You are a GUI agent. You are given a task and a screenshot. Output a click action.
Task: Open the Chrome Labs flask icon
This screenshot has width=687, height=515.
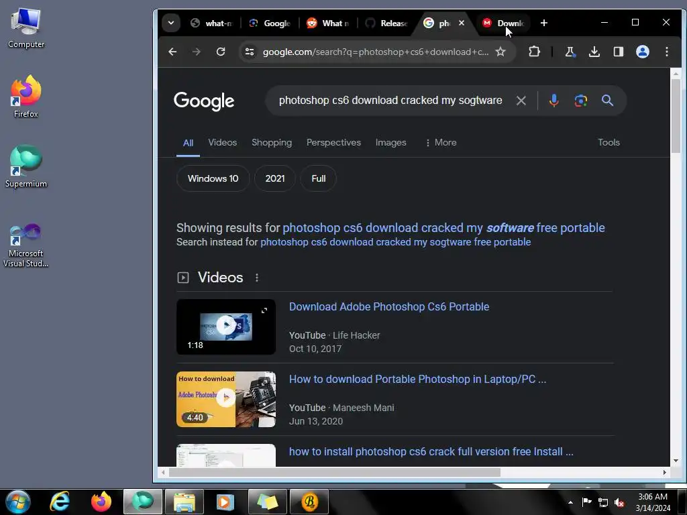point(570,52)
